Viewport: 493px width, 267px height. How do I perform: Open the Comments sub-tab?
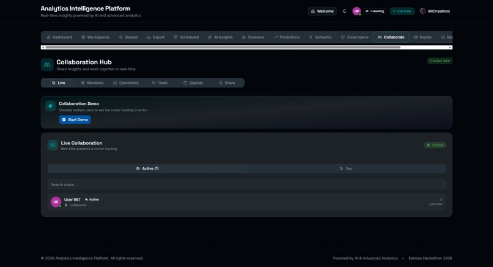126,83
